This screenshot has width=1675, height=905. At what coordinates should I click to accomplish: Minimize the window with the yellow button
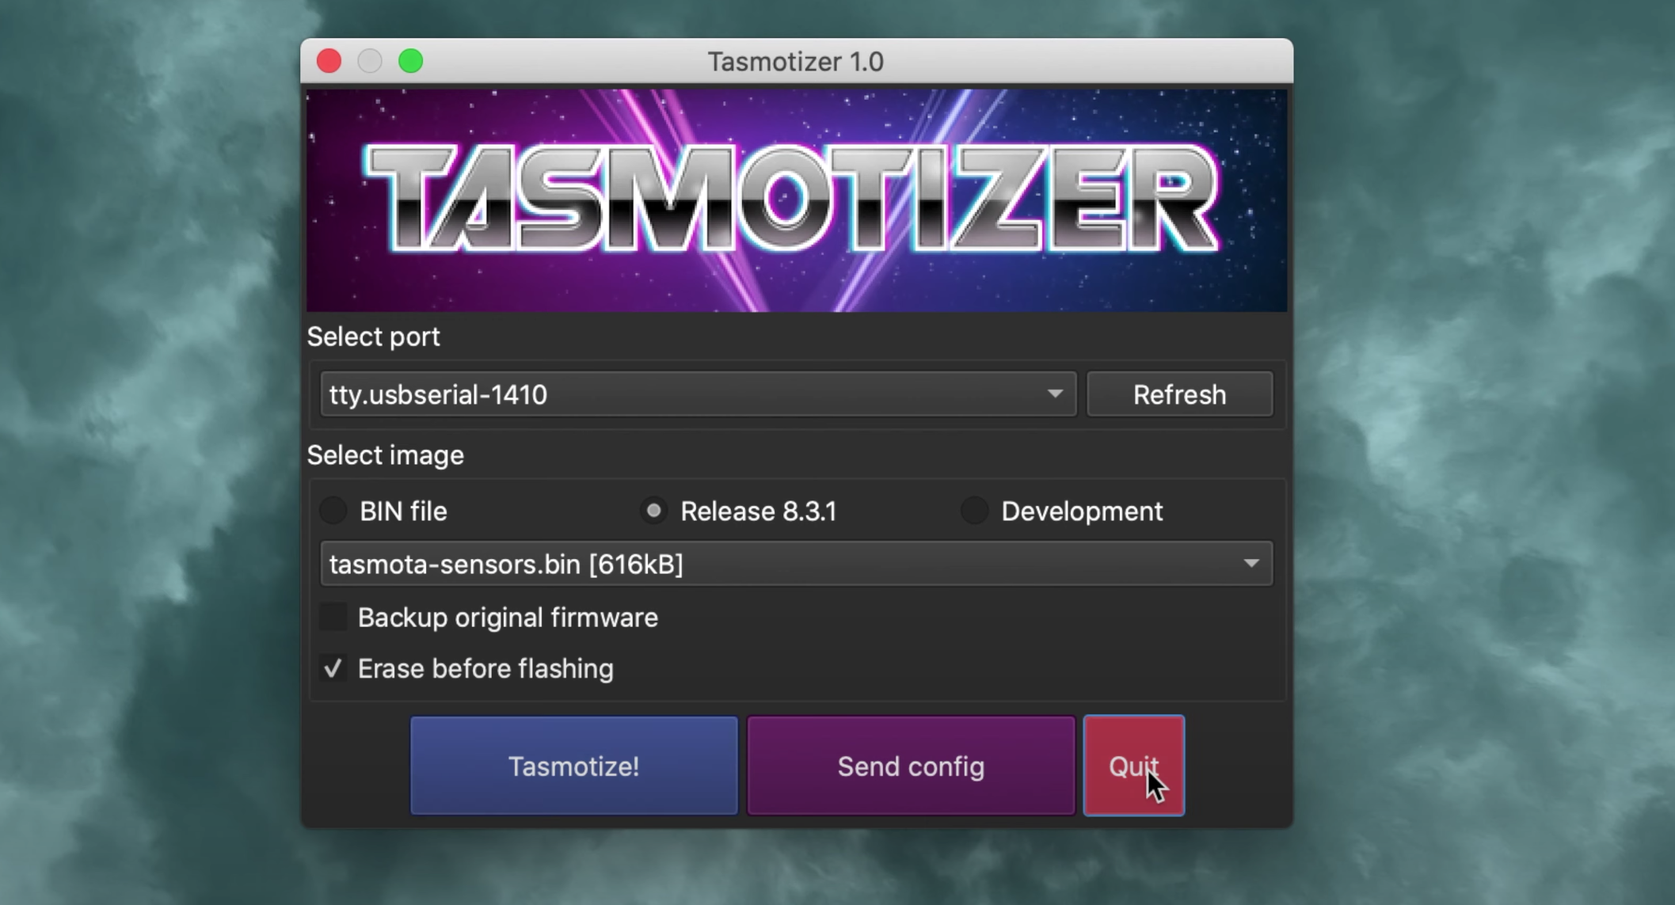(x=369, y=60)
